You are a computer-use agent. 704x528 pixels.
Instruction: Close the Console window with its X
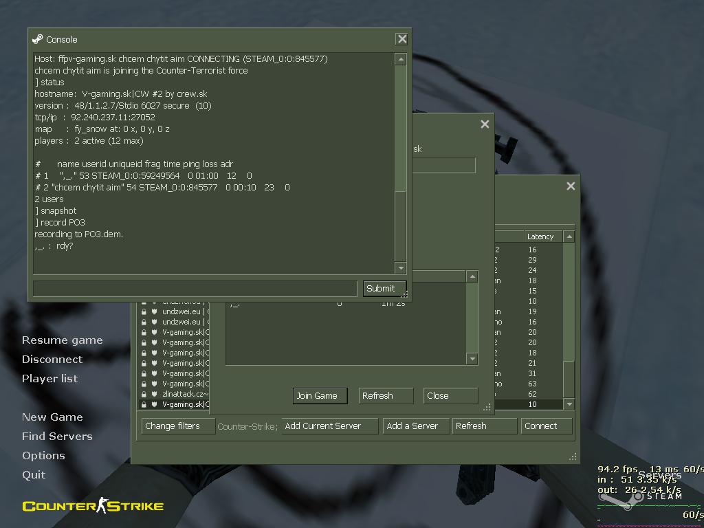click(401, 39)
